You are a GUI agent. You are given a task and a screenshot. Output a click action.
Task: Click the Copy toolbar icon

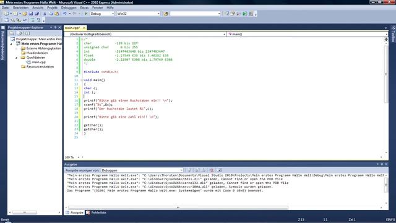[51, 14]
